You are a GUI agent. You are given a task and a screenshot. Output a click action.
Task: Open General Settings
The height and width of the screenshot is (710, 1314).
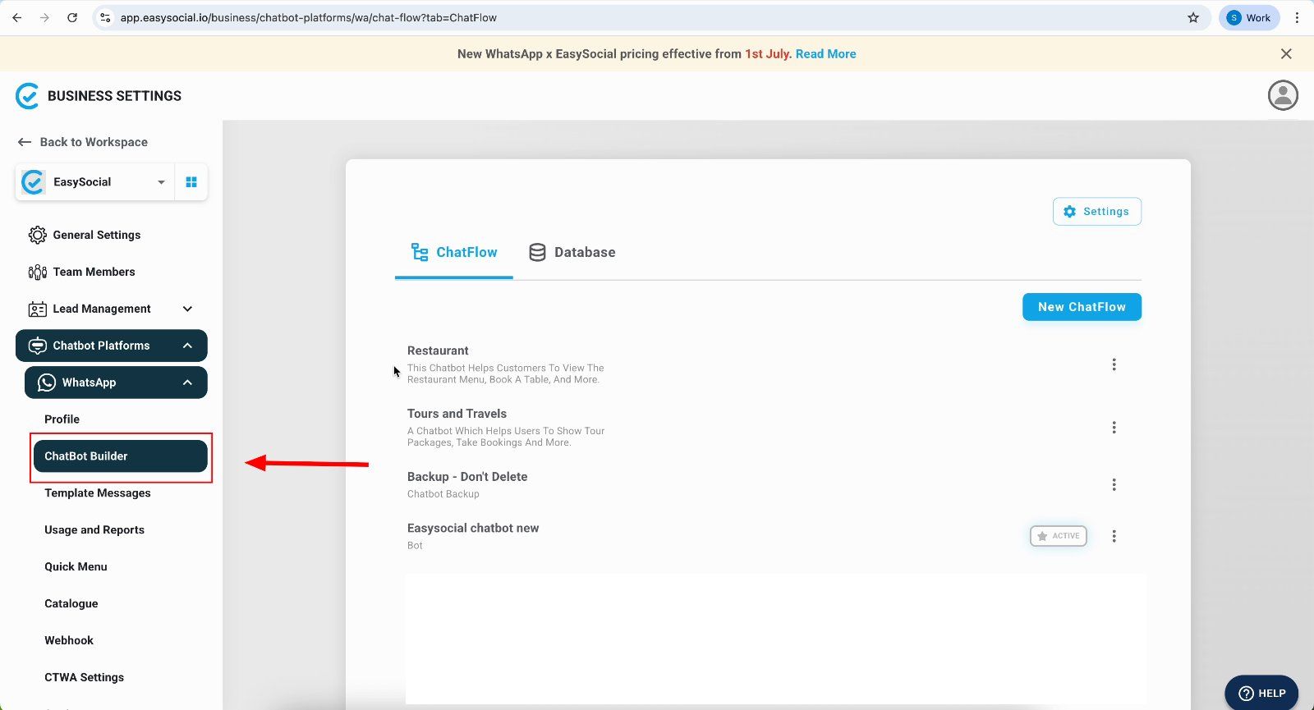tap(85, 235)
